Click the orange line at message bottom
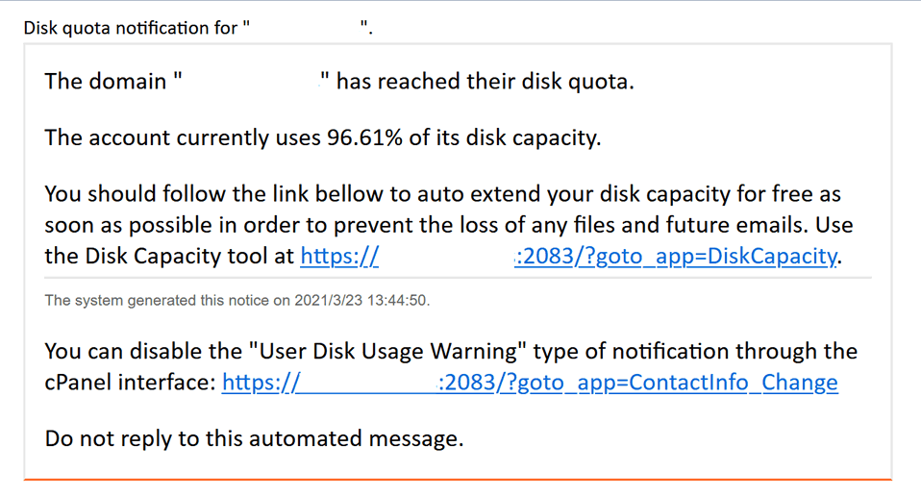Viewport: 921px width, 496px height. click(459, 480)
